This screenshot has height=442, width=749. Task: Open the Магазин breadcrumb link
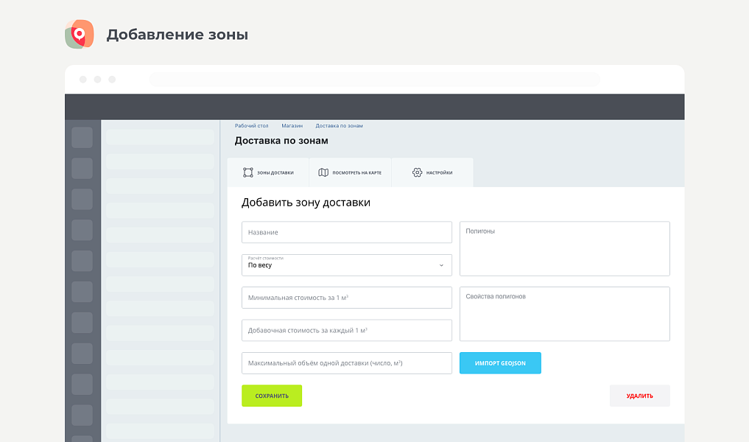point(292,125)
